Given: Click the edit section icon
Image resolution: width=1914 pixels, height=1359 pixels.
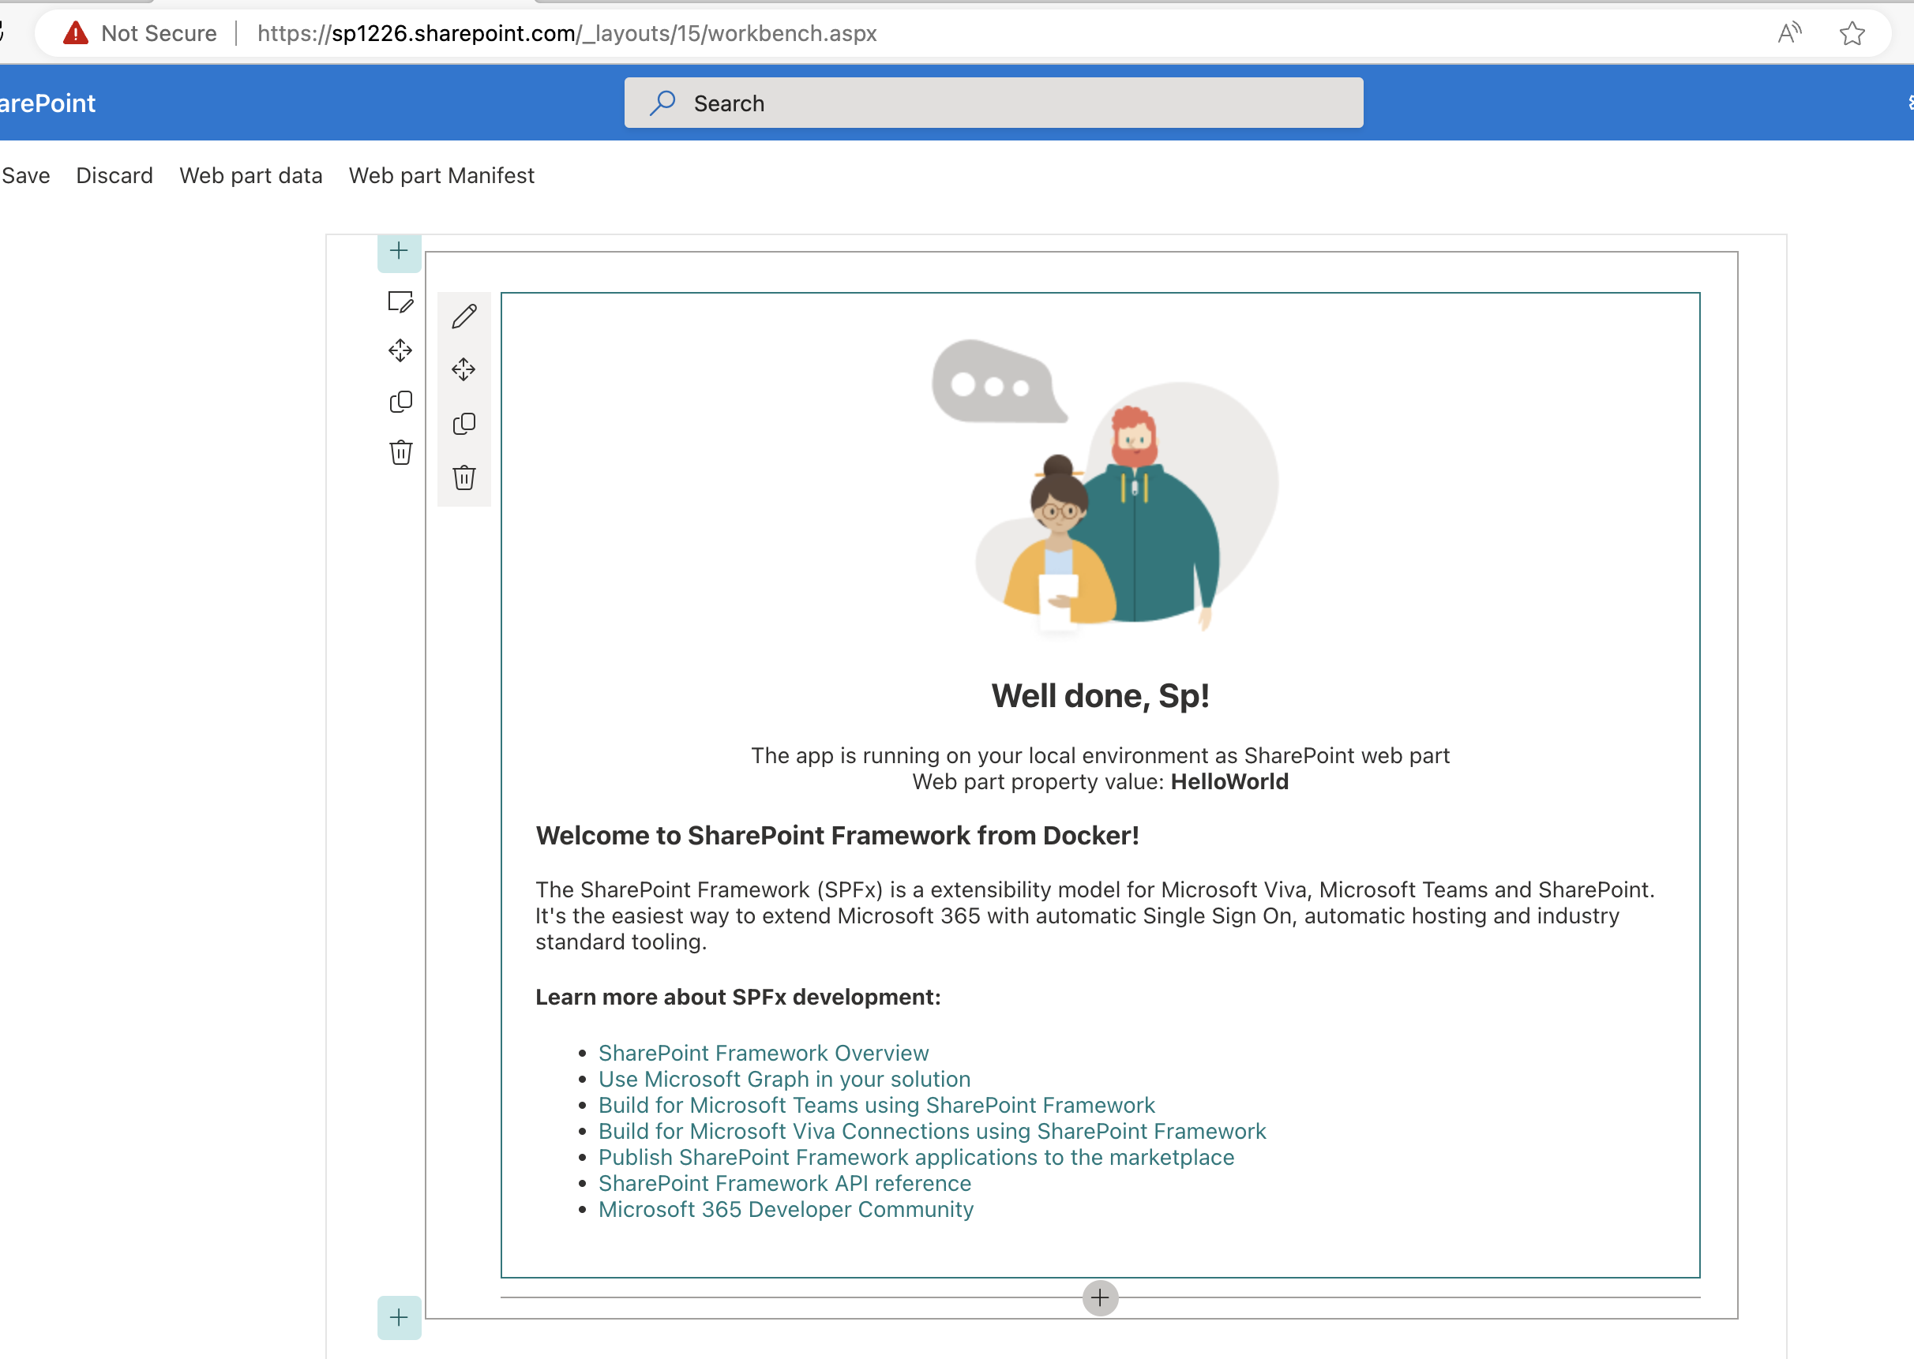Looking at the screenshot, I should [400, 302].
